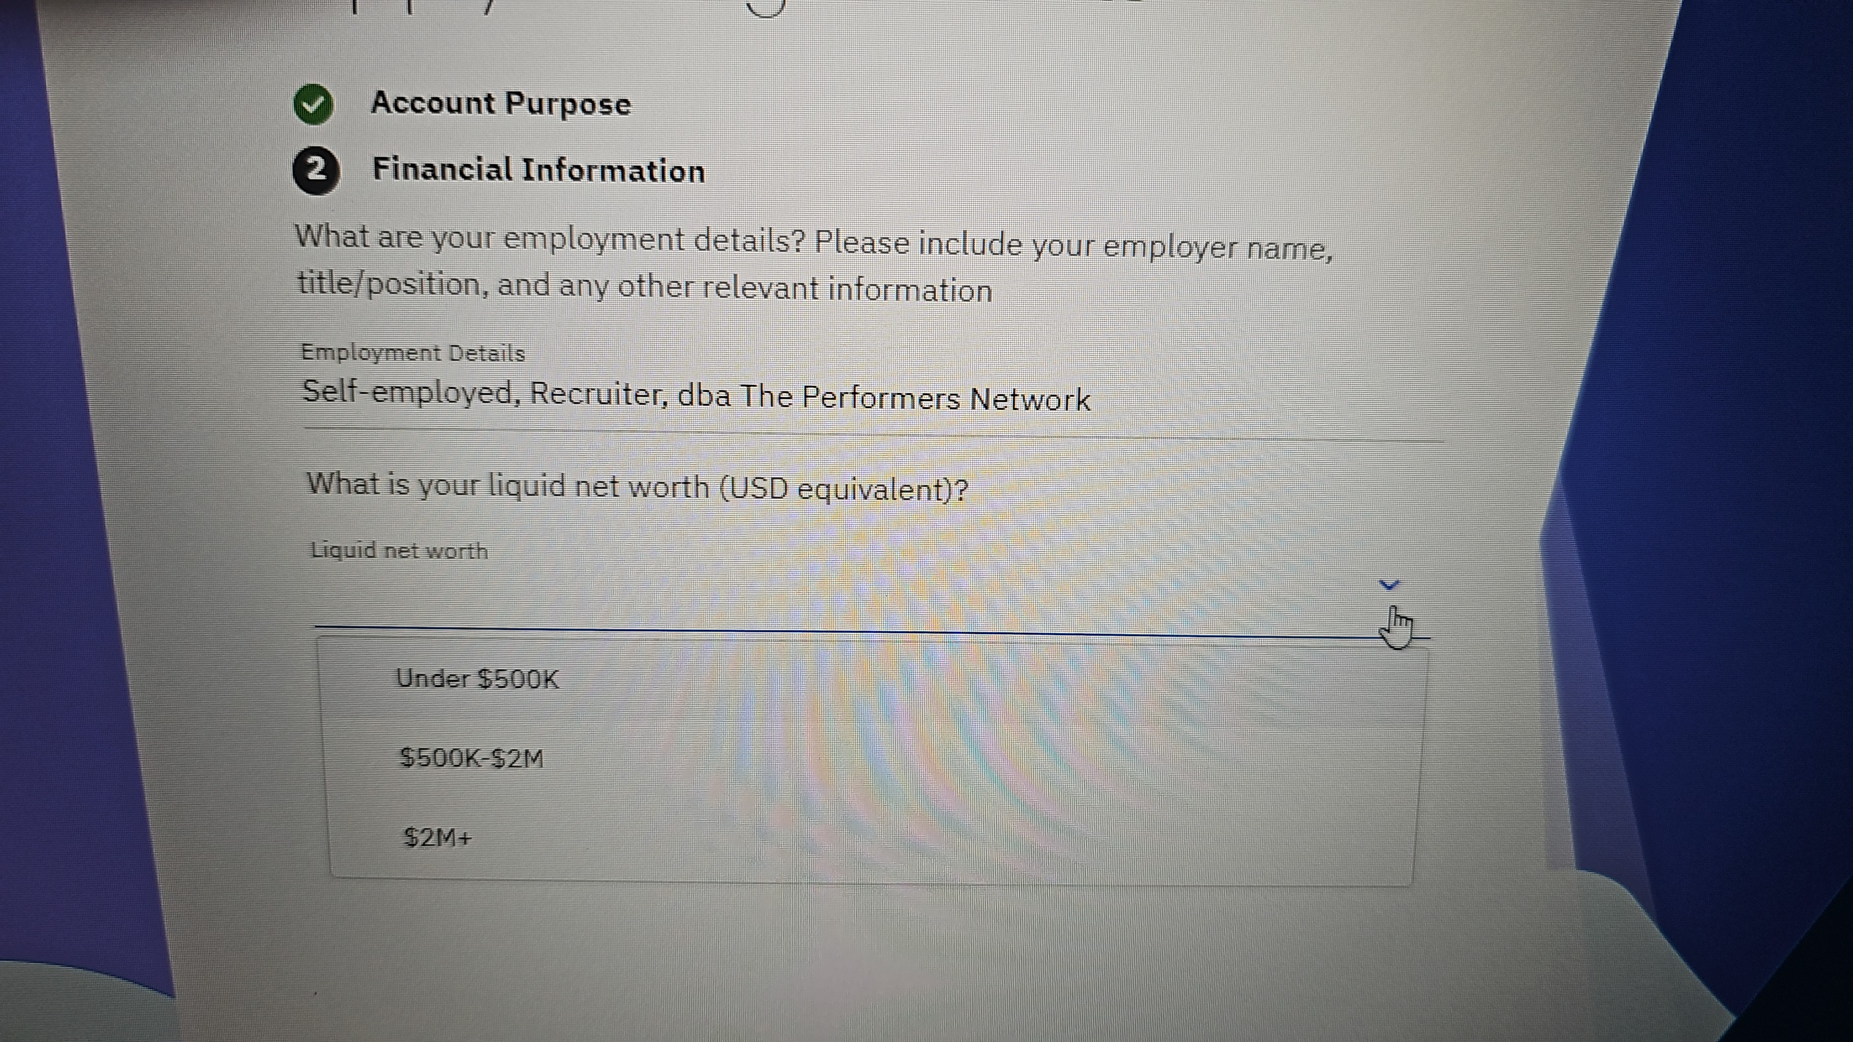The image size is (1853, 1042).
Task: Click the liquid net worth question text
Action: click(637, 487)
